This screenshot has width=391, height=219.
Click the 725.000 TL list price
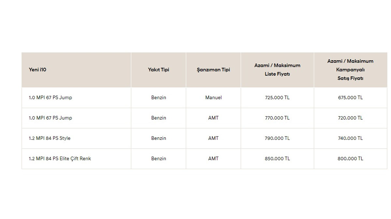[277, 98]
